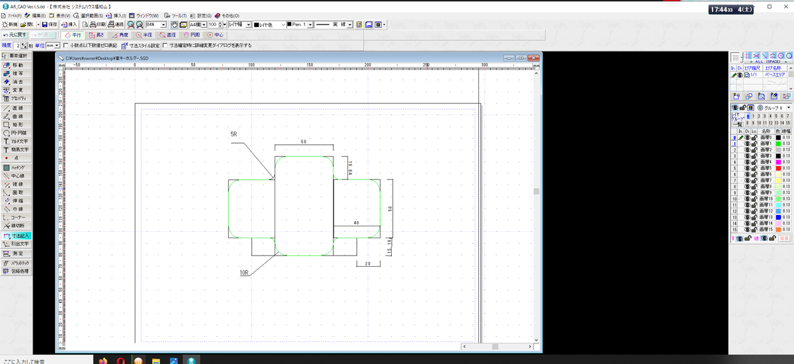Select the 複写 (copy) tool

(16, 73)
